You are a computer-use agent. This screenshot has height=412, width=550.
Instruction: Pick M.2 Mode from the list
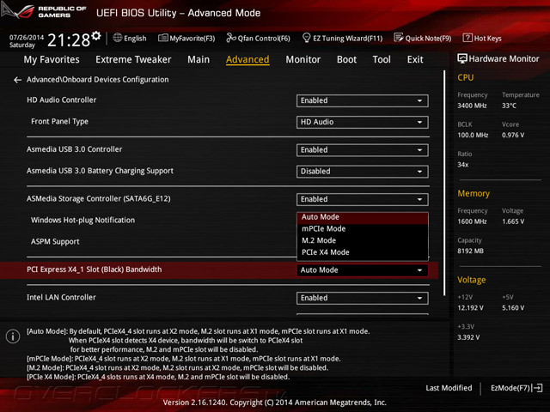(x=363, y=240)
